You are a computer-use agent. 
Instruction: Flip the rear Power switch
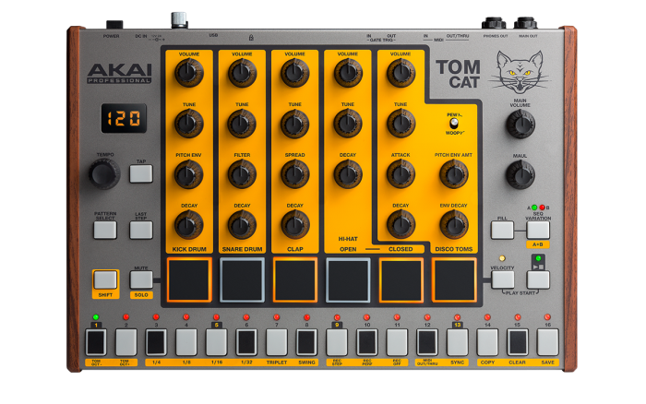(x=114, y=25)
